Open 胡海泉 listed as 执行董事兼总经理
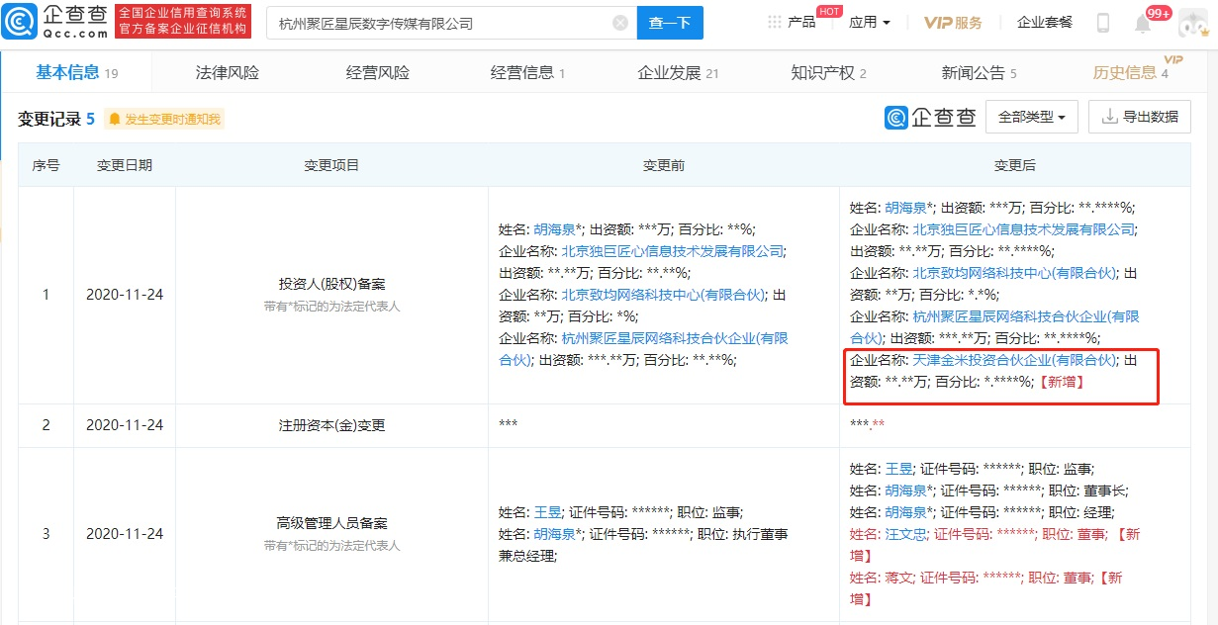Image resolution: width=1218 pixels, height=625 pixels. click(552, 534)
